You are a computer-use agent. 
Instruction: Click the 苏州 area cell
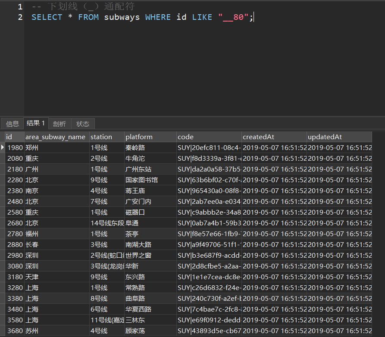57,331
